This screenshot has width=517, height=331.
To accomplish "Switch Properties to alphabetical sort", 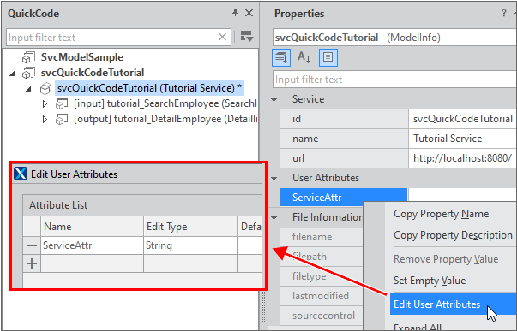I will coord(304,57).
